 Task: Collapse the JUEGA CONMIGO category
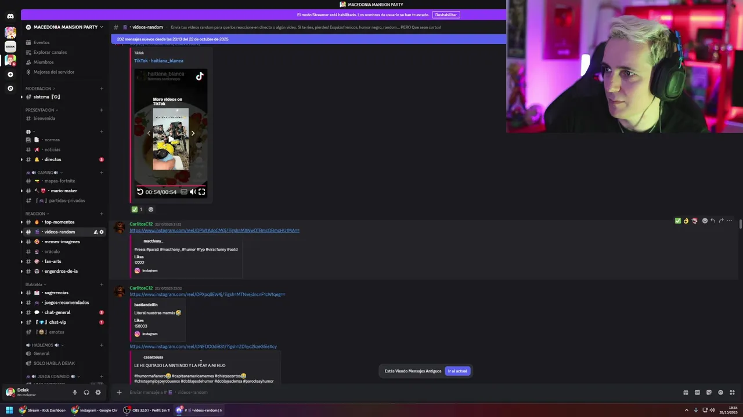click(x=52, y=376)
